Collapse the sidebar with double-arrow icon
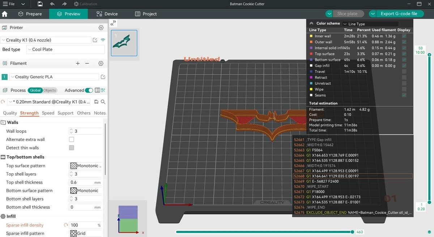This screenshot has height=237, width=434. point(113,22)
